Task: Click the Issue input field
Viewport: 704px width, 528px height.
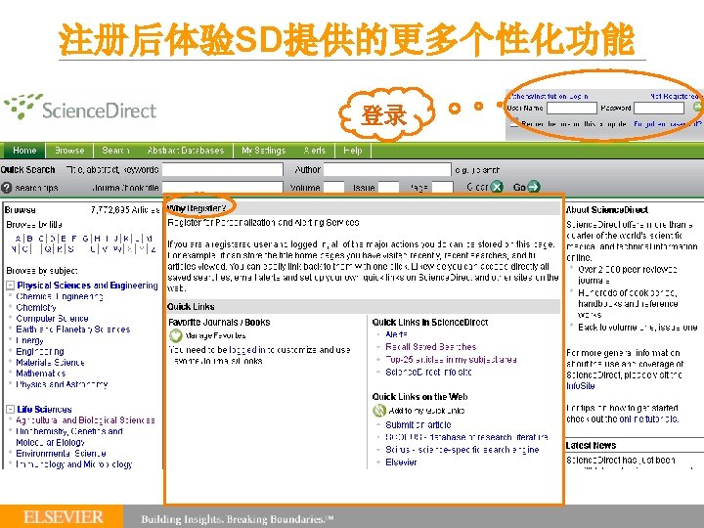Action: (x=388, y=187)
